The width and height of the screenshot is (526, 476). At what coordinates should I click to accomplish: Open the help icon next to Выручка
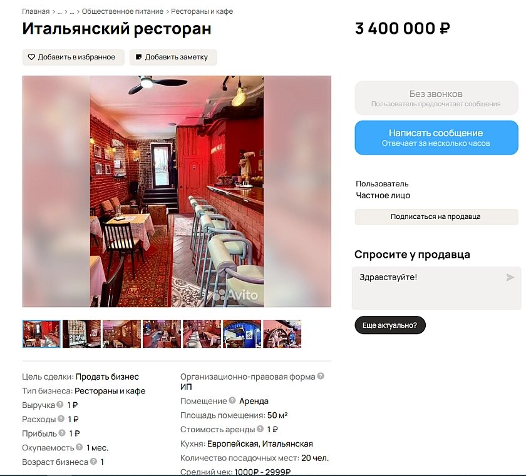pyautogui.click(x=60, y=404)
